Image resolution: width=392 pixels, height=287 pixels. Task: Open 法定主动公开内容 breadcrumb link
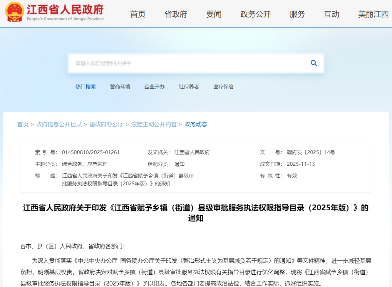(154, 124)
